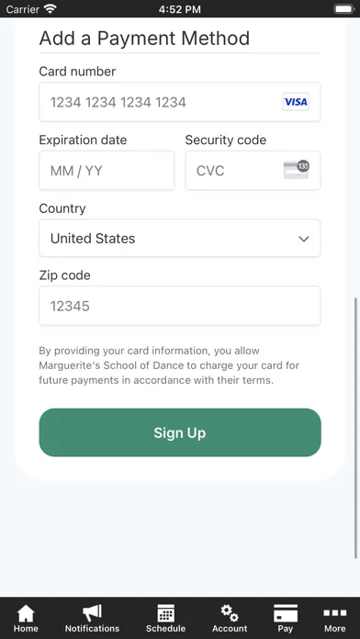Viewport: 360px width, 639px height.
Task: Focus the Zip code field
Action: (180, 306)
